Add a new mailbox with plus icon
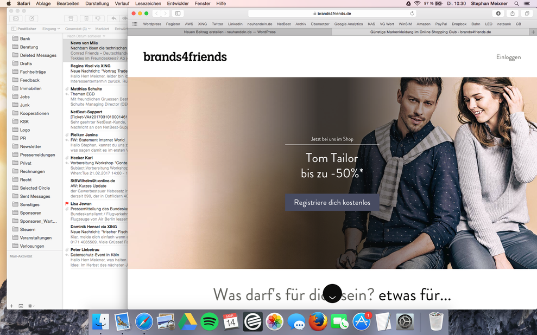This screenshot has height=335, width=537. pyautogui.click(x=11, y=306)
